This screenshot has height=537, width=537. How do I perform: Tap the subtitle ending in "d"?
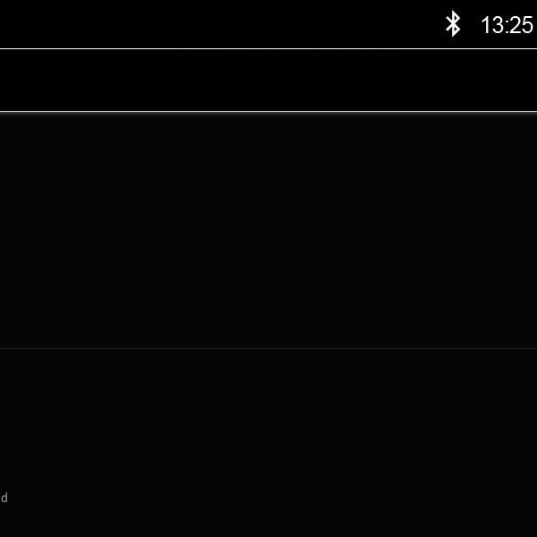point(4,498)
